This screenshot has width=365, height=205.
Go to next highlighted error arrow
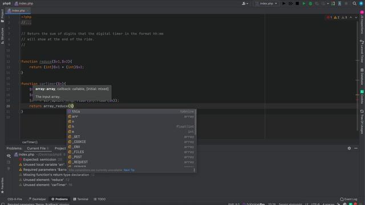tap(356, 18)
